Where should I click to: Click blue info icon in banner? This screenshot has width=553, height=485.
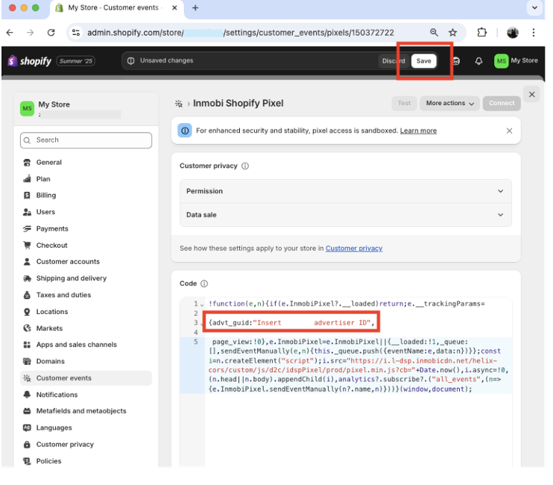point(185,131)
